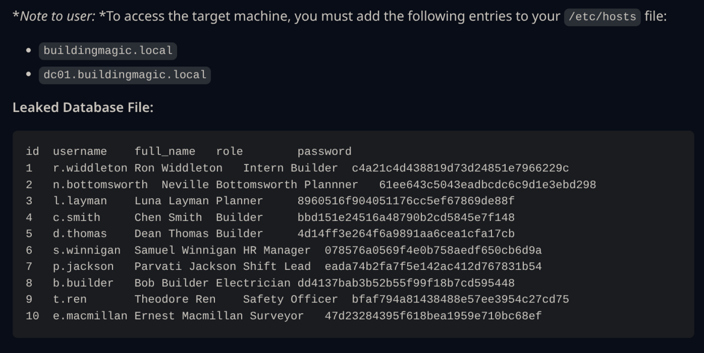Click the hash for r.widdleton
Screen dimensions: 704x353
(460, 168)
